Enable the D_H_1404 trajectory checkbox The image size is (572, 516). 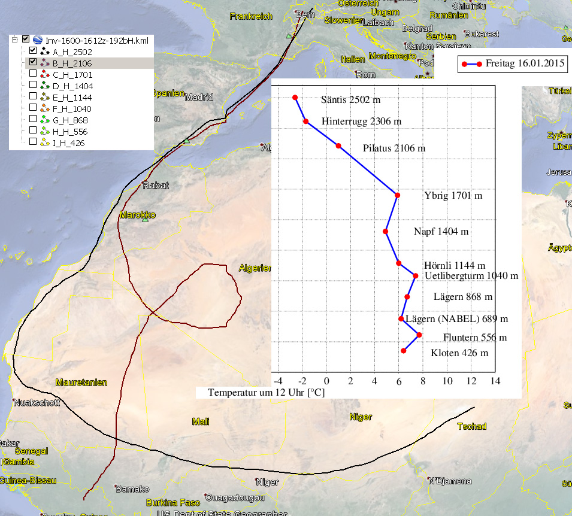33,84
